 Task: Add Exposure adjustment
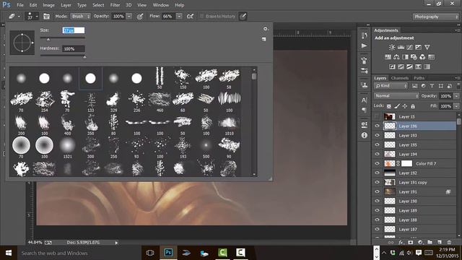418,47
